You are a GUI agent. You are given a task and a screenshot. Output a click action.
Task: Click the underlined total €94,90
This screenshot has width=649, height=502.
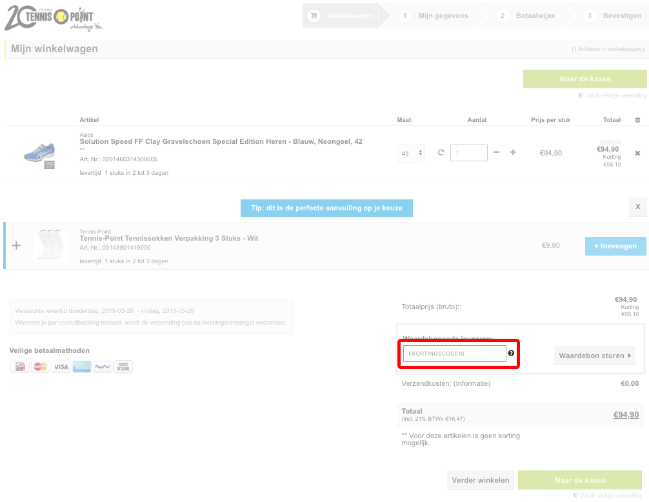tap(626, 415)
